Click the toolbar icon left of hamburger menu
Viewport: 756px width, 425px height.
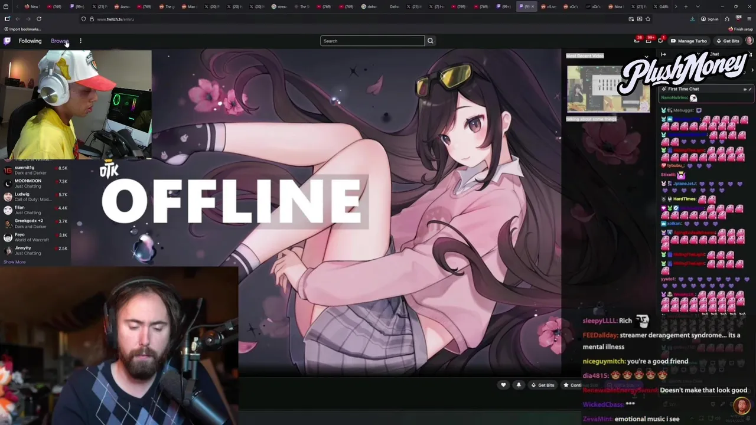pos(738,19)
